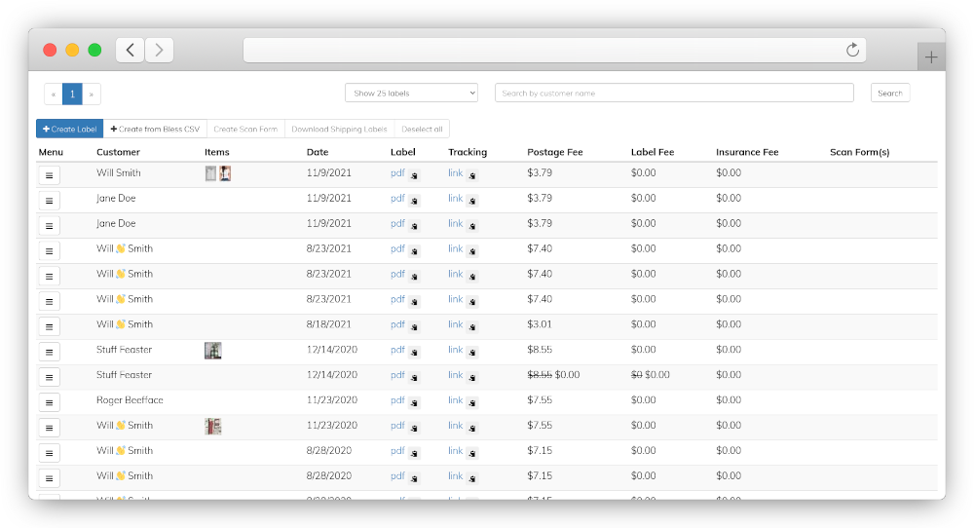Open a new browser tab with plus
The width and height of the screenshot is (974, 528).
[x=930, y=57]
